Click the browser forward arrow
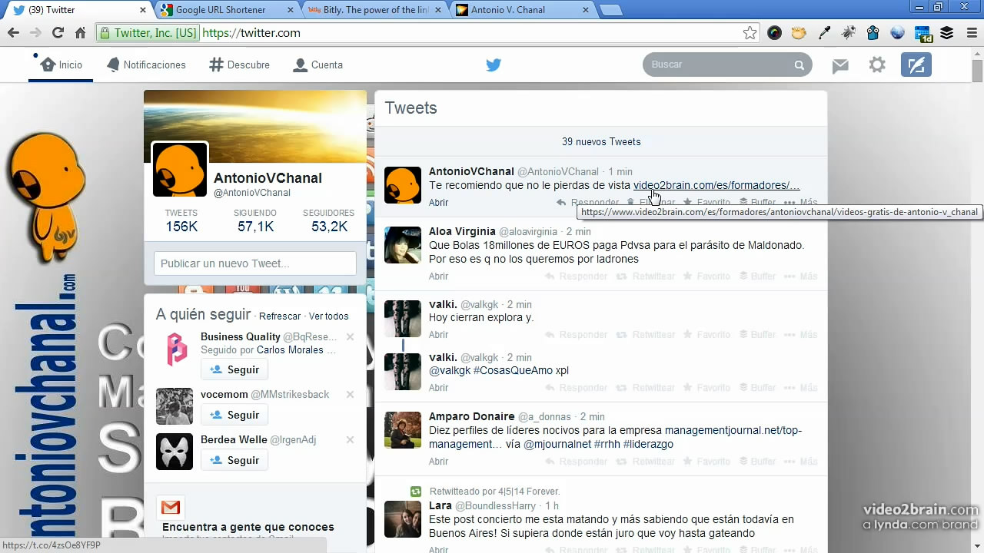The width and height of the screenshot is (984, 553). tap(35, 33)
